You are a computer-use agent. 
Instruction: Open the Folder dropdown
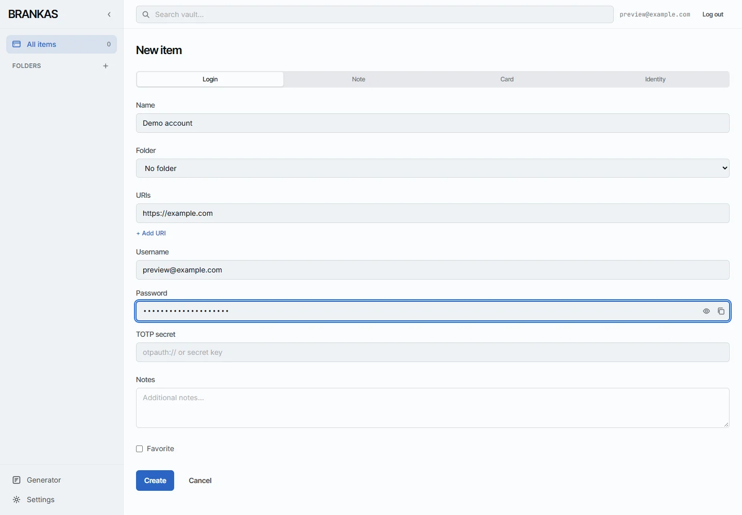(433, 168)
